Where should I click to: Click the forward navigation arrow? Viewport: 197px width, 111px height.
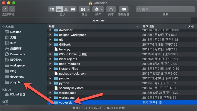point(12,9)
